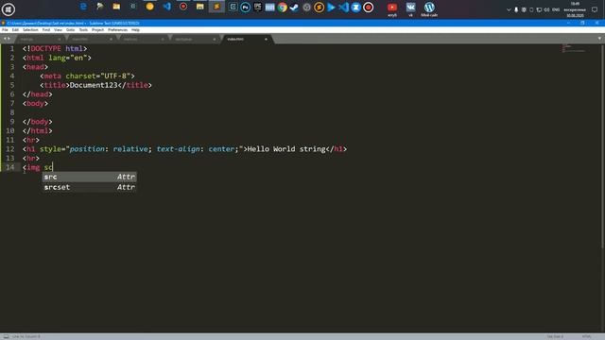Open the VK shortcut on the taskbar
The image size is (605, 340).
point(410,9)
